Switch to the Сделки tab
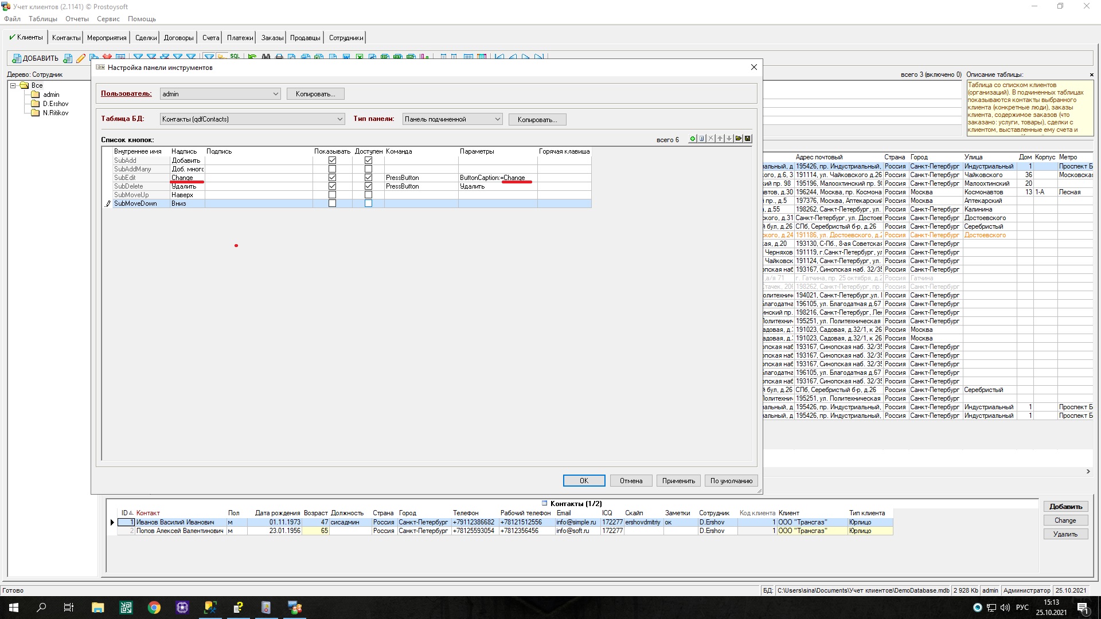 point(146,38)
